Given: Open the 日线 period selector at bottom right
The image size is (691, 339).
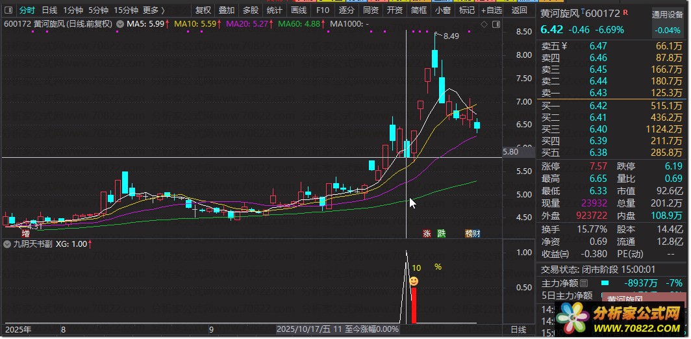Looking at the screenshot, I should click(x=518, y=330).
